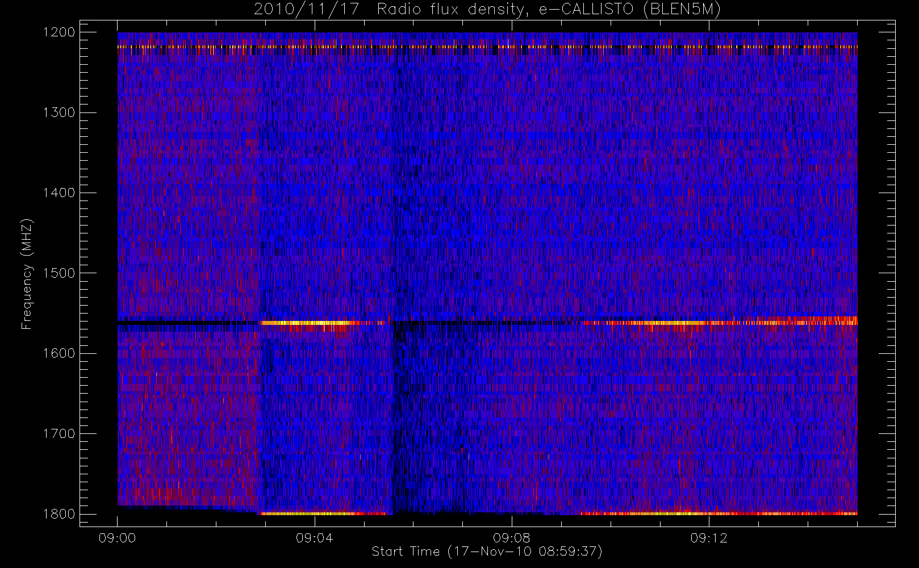Click the 1400 frequency tick label

[59, 193]
